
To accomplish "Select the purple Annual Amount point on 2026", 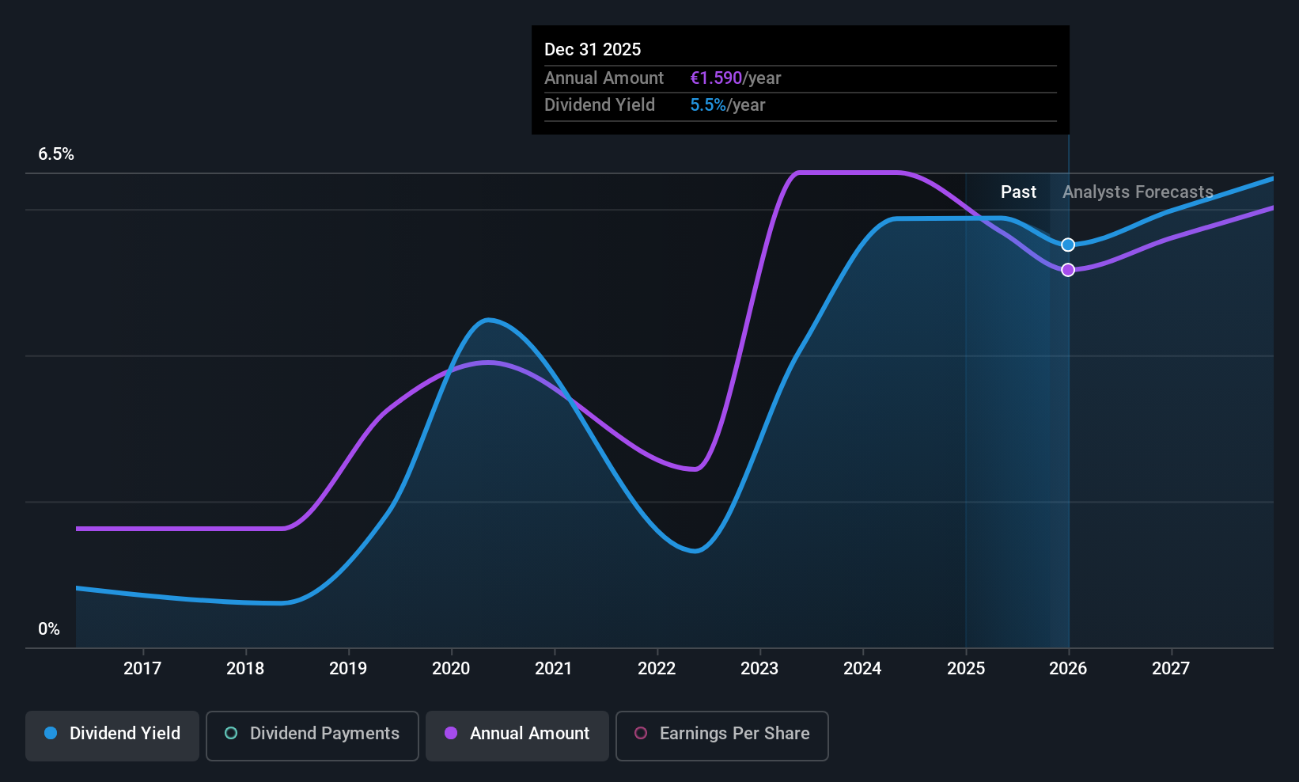I will 1068,270.
